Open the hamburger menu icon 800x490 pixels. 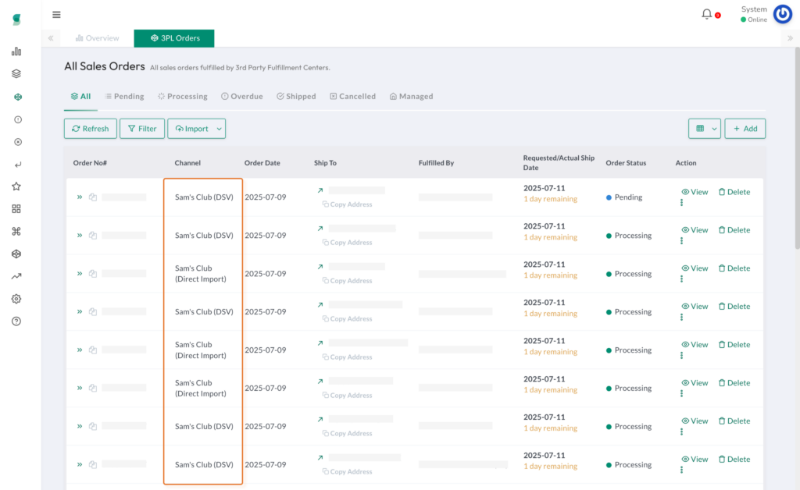point(56,14)
